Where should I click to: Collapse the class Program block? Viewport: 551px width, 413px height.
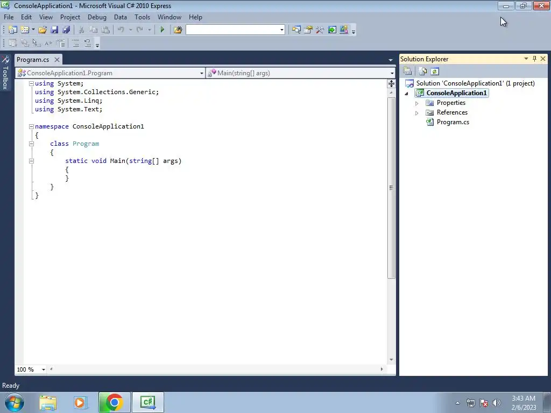pyautogui.click(x=31, y=144)
